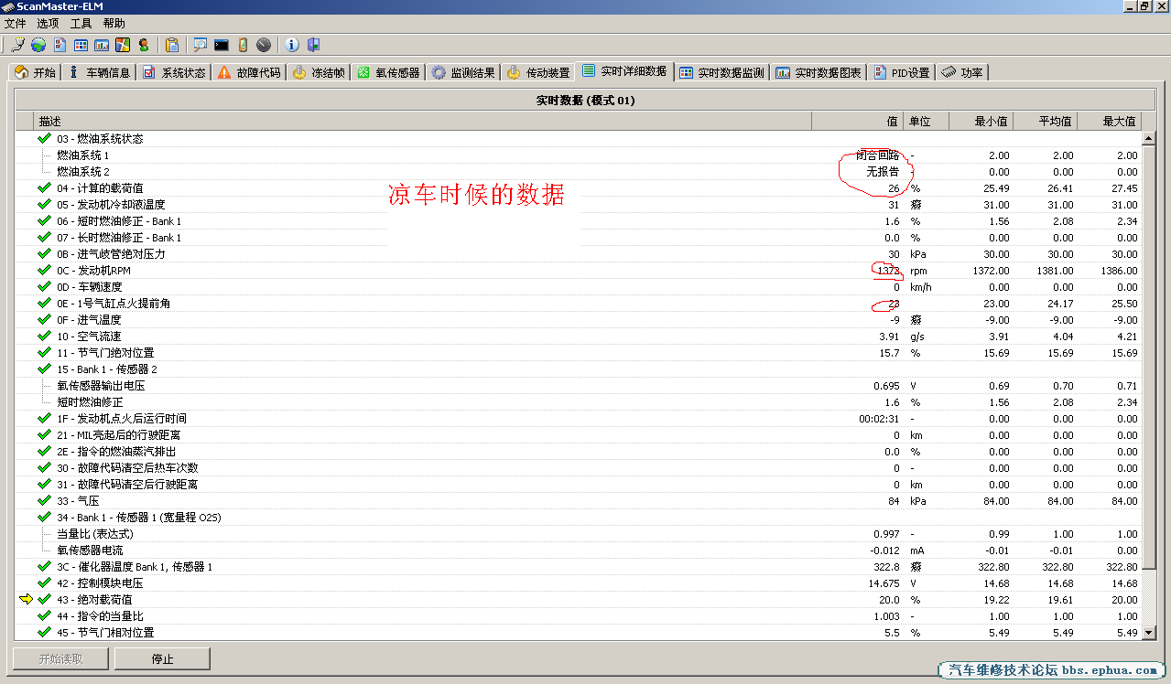Screen dimensions: 1171x684
Task: Click the globe toolbar icon
Action: coord(38,45)
